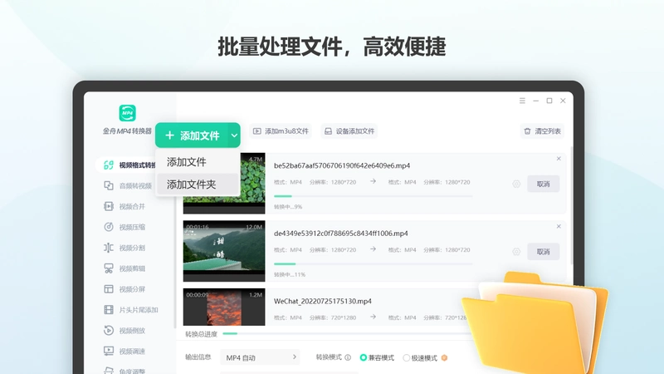The image size is (664, 374).
Task: Select the 视频合并 merge icon
Action: click(109, 206)
